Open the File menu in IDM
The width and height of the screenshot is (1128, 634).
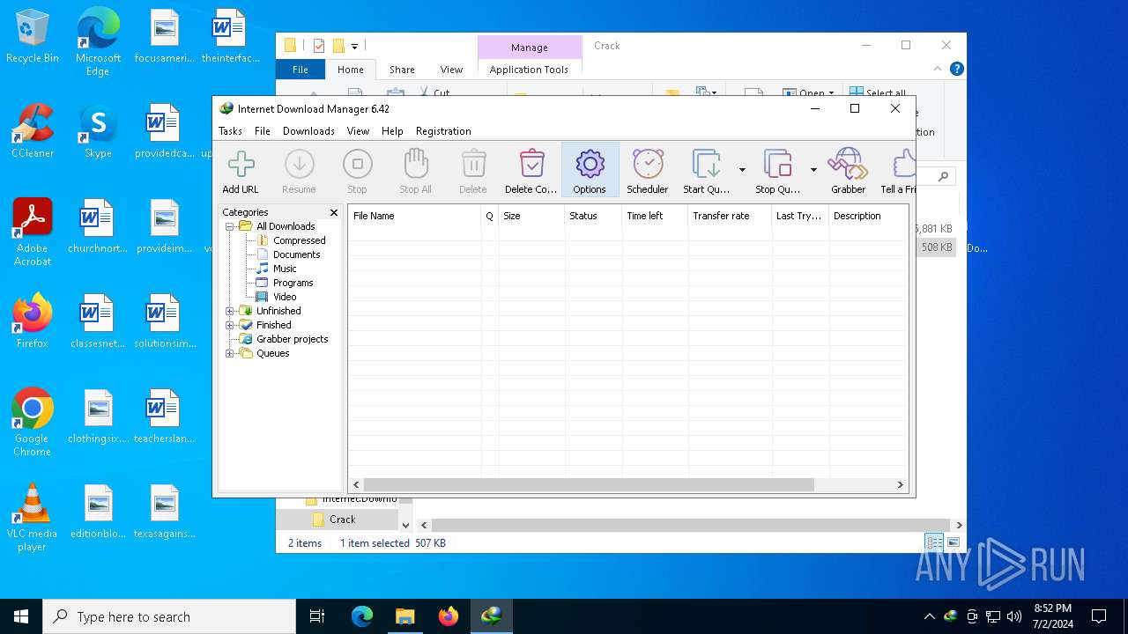263,131
